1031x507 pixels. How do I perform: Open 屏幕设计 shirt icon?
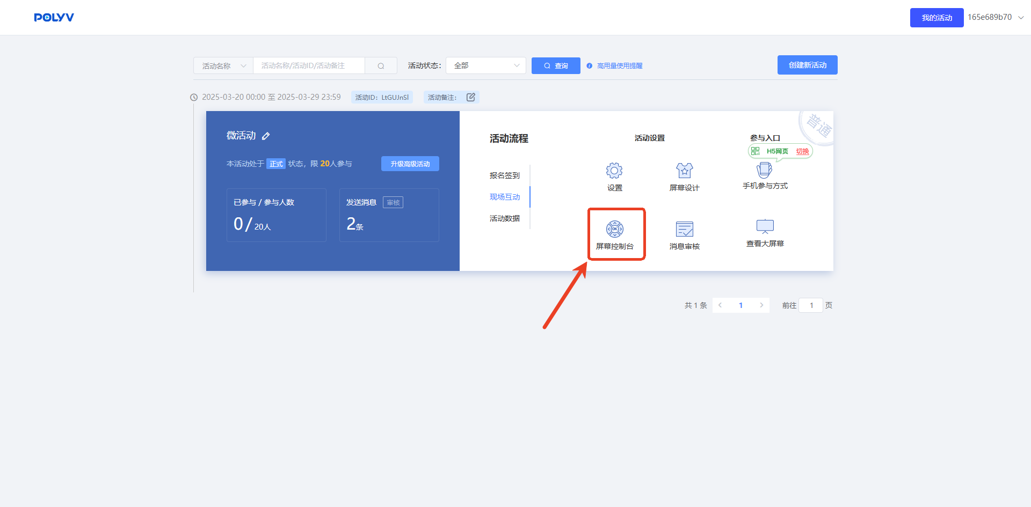(x=685, y=171)
